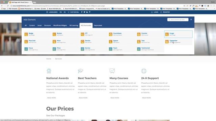Image resolution: width=216 pixels, height=121 pixels.
Task: Insert the Cf7 form element
Action: (93, 34)
